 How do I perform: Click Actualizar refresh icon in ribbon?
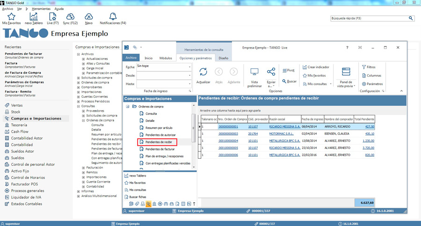(x=203, y=72)
